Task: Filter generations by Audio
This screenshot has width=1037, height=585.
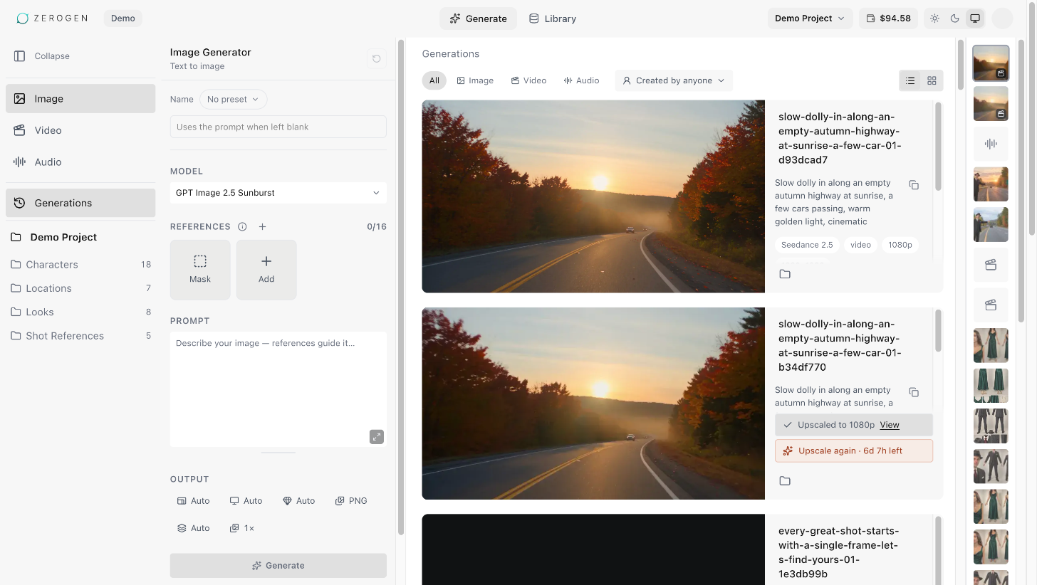Action: click(x=581, y=80)
